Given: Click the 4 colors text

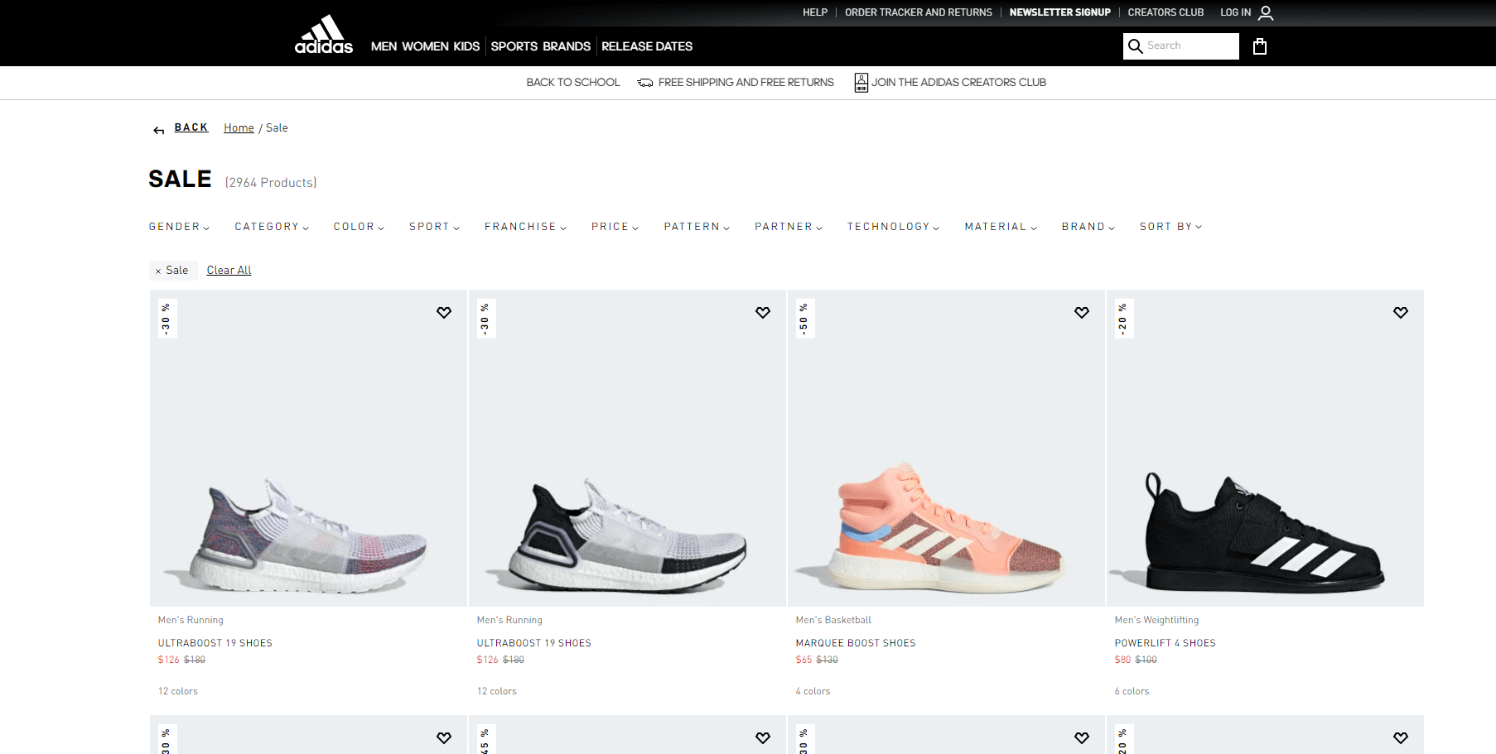Looking at the screenshot, I should point(813,691).
